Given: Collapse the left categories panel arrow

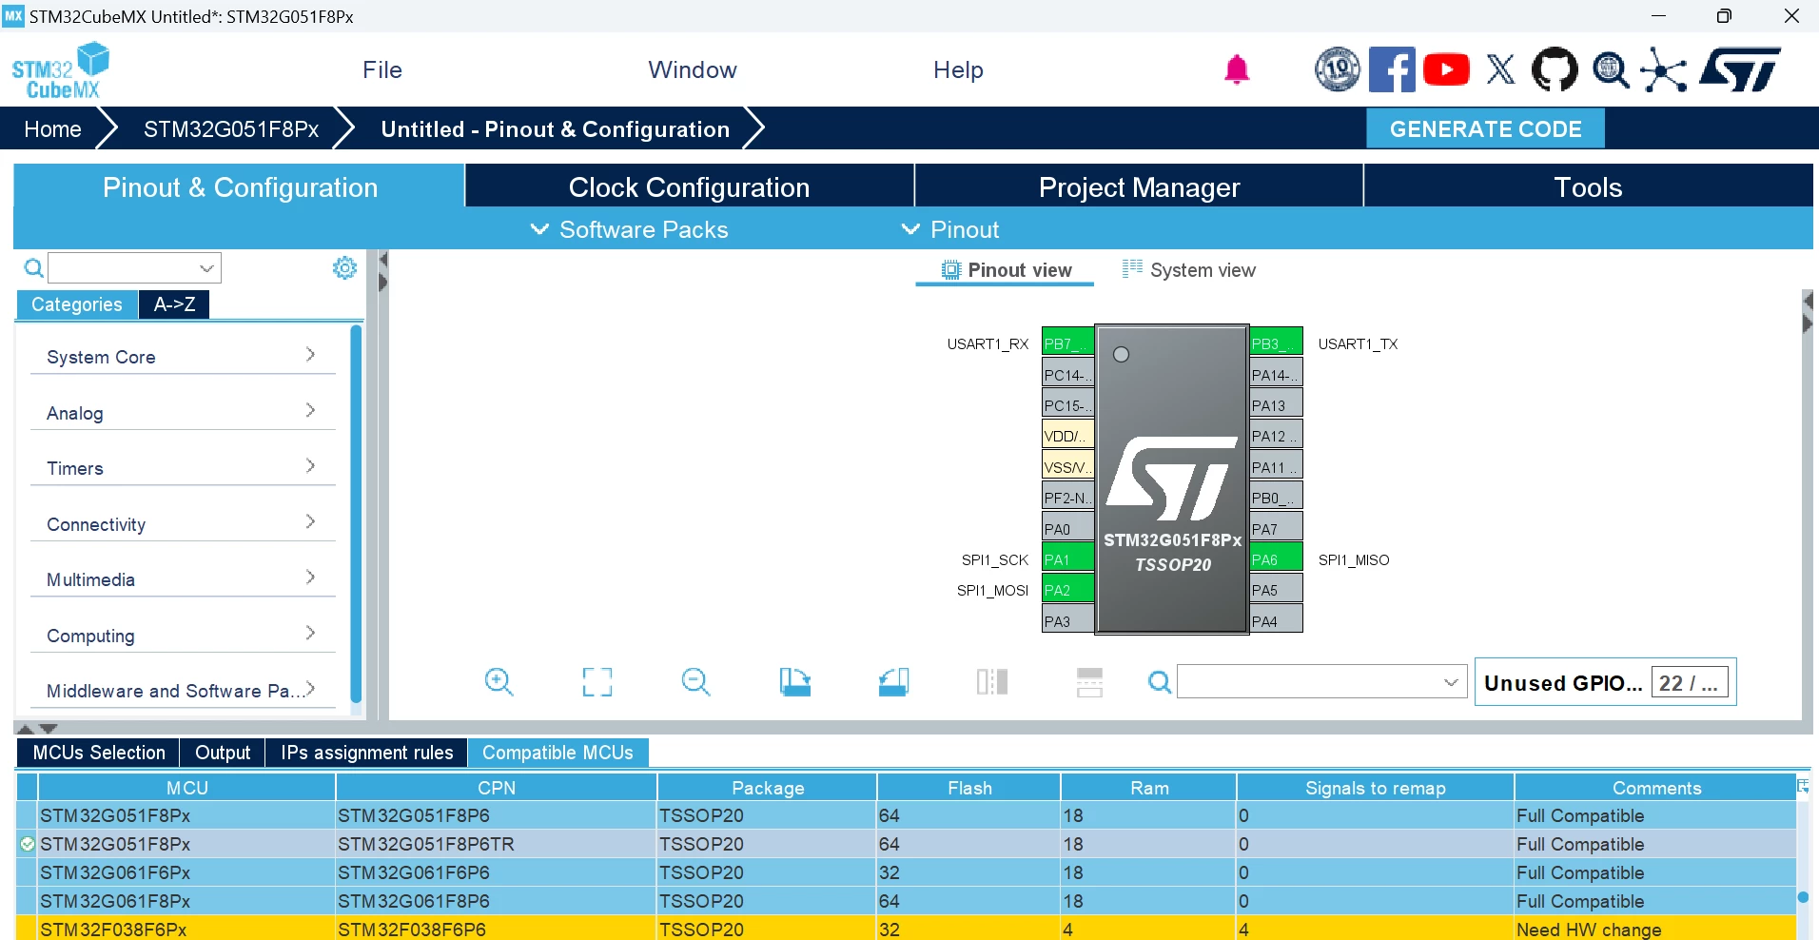Looking at the screenshot, I should click(383, 259).
